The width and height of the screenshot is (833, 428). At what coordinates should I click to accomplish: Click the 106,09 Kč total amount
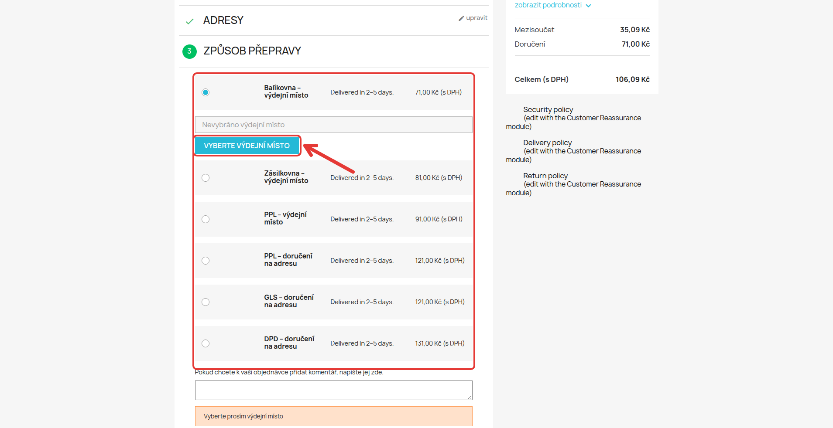coord(633,79)
